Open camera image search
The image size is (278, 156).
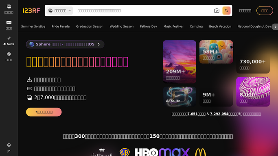click(217, 11)
